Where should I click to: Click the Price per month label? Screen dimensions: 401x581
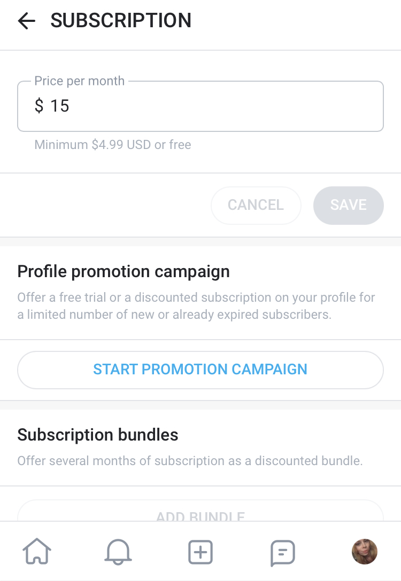tap(79, 81)
